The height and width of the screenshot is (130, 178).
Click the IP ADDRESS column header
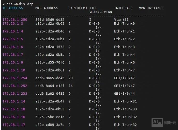(x=13, y=8)
